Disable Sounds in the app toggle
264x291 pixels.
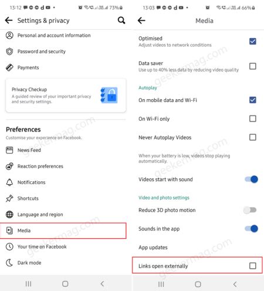pyautogui.click(x=251, y=229)
